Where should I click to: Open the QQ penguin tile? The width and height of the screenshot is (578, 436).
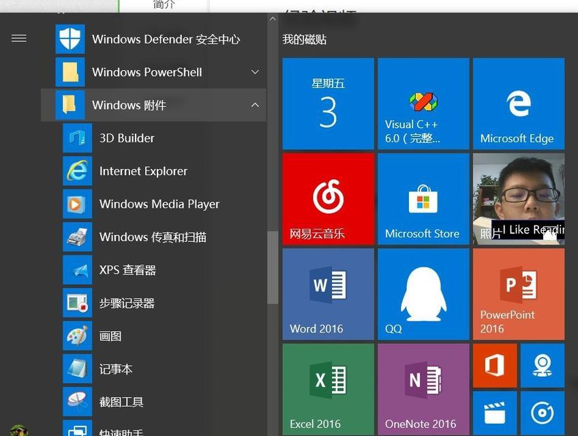click(x=423, y=294)
